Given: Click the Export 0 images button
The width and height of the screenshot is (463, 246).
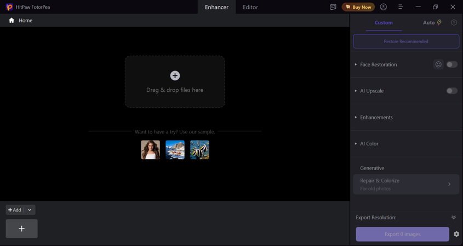Looking at the screenshot, I should coord(403,234).
